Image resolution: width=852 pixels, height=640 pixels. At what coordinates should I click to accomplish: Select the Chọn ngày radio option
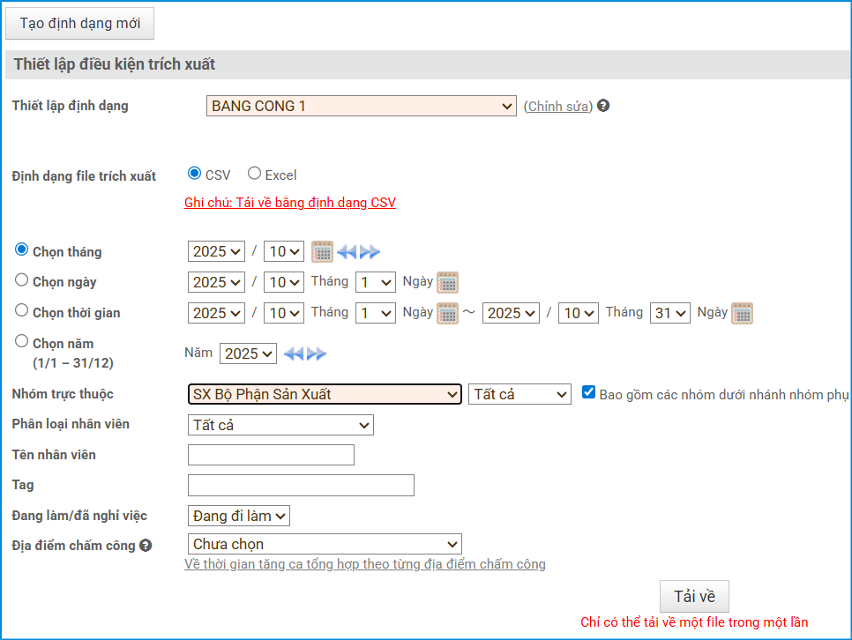click(x=22, y=280)
